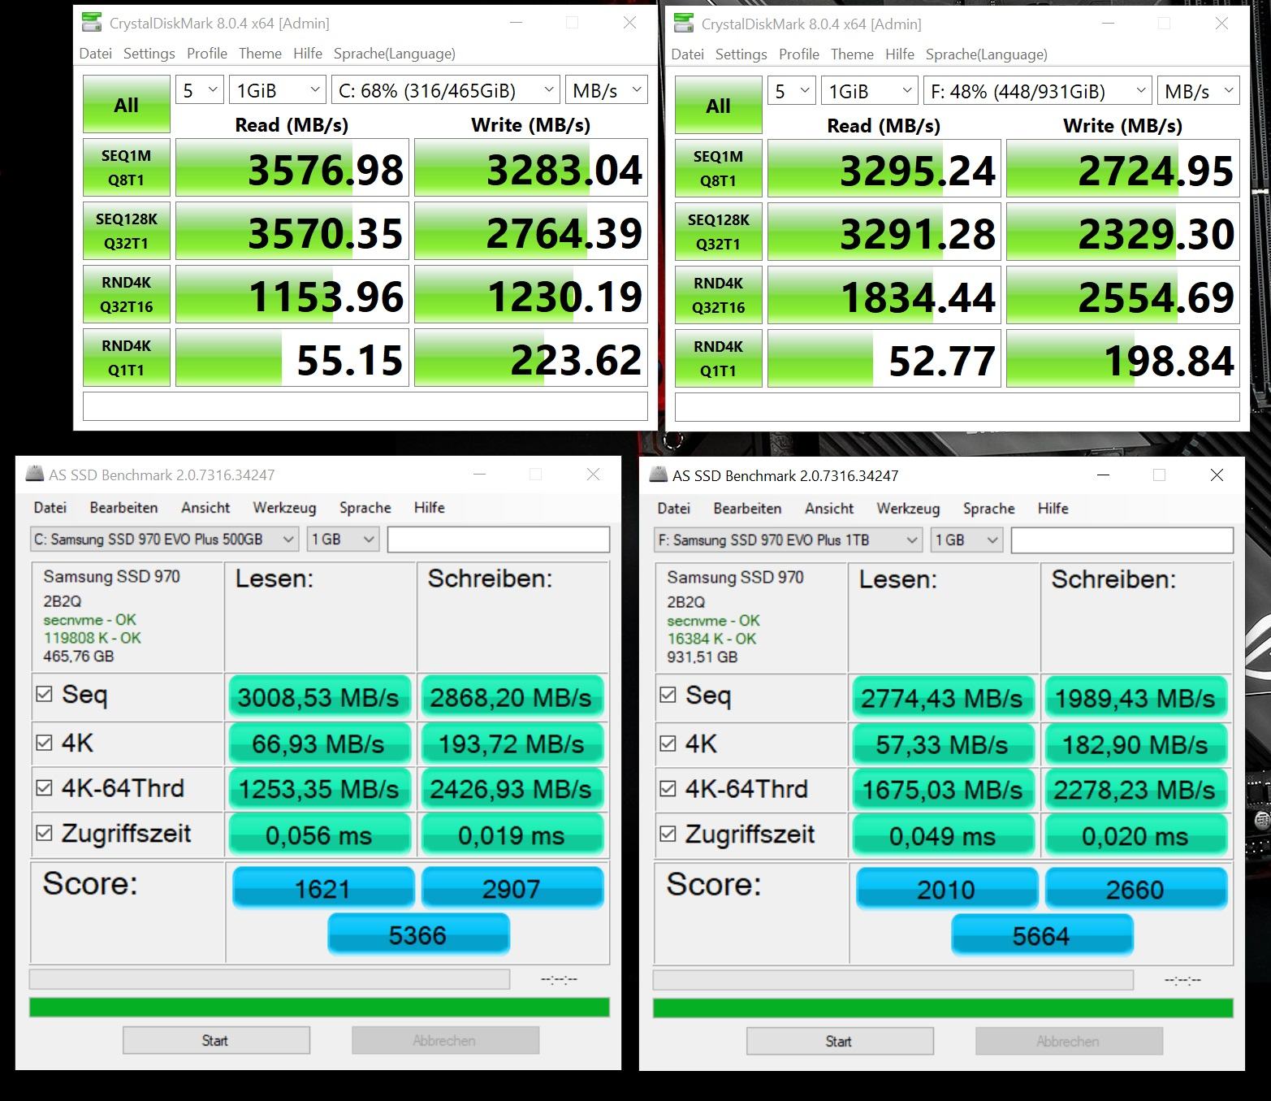Uncheck Seq test in right AS SSD
Image resolution: width=1271 pixels, height=1101 pixels.
668,695
